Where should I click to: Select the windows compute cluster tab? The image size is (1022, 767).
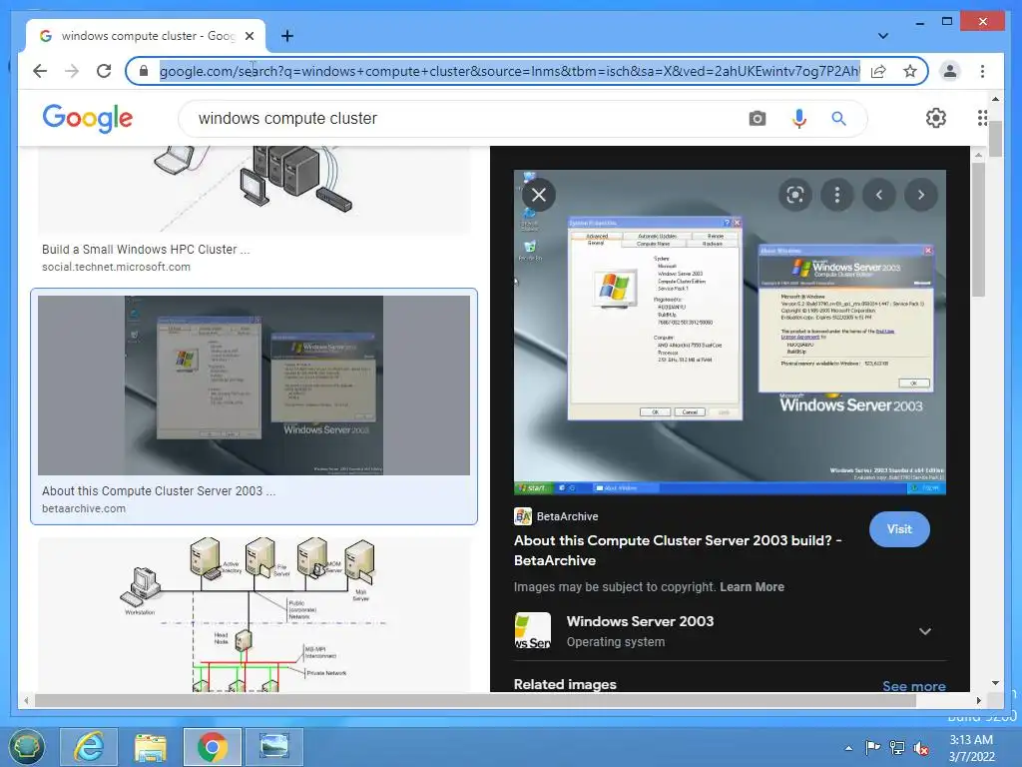(146, 36)
